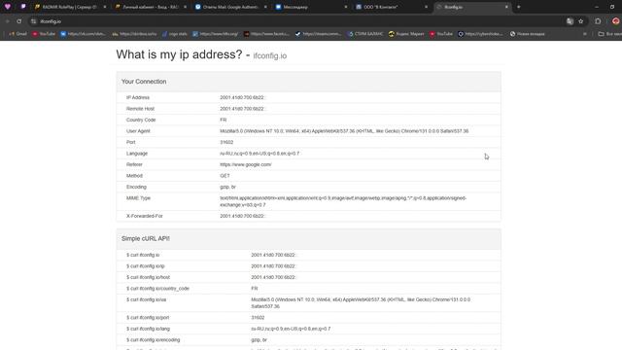The width and height of the screenshot is (622, 350).
Task: Switch to the ООО "В Контакте" tab
Action: 392,7
